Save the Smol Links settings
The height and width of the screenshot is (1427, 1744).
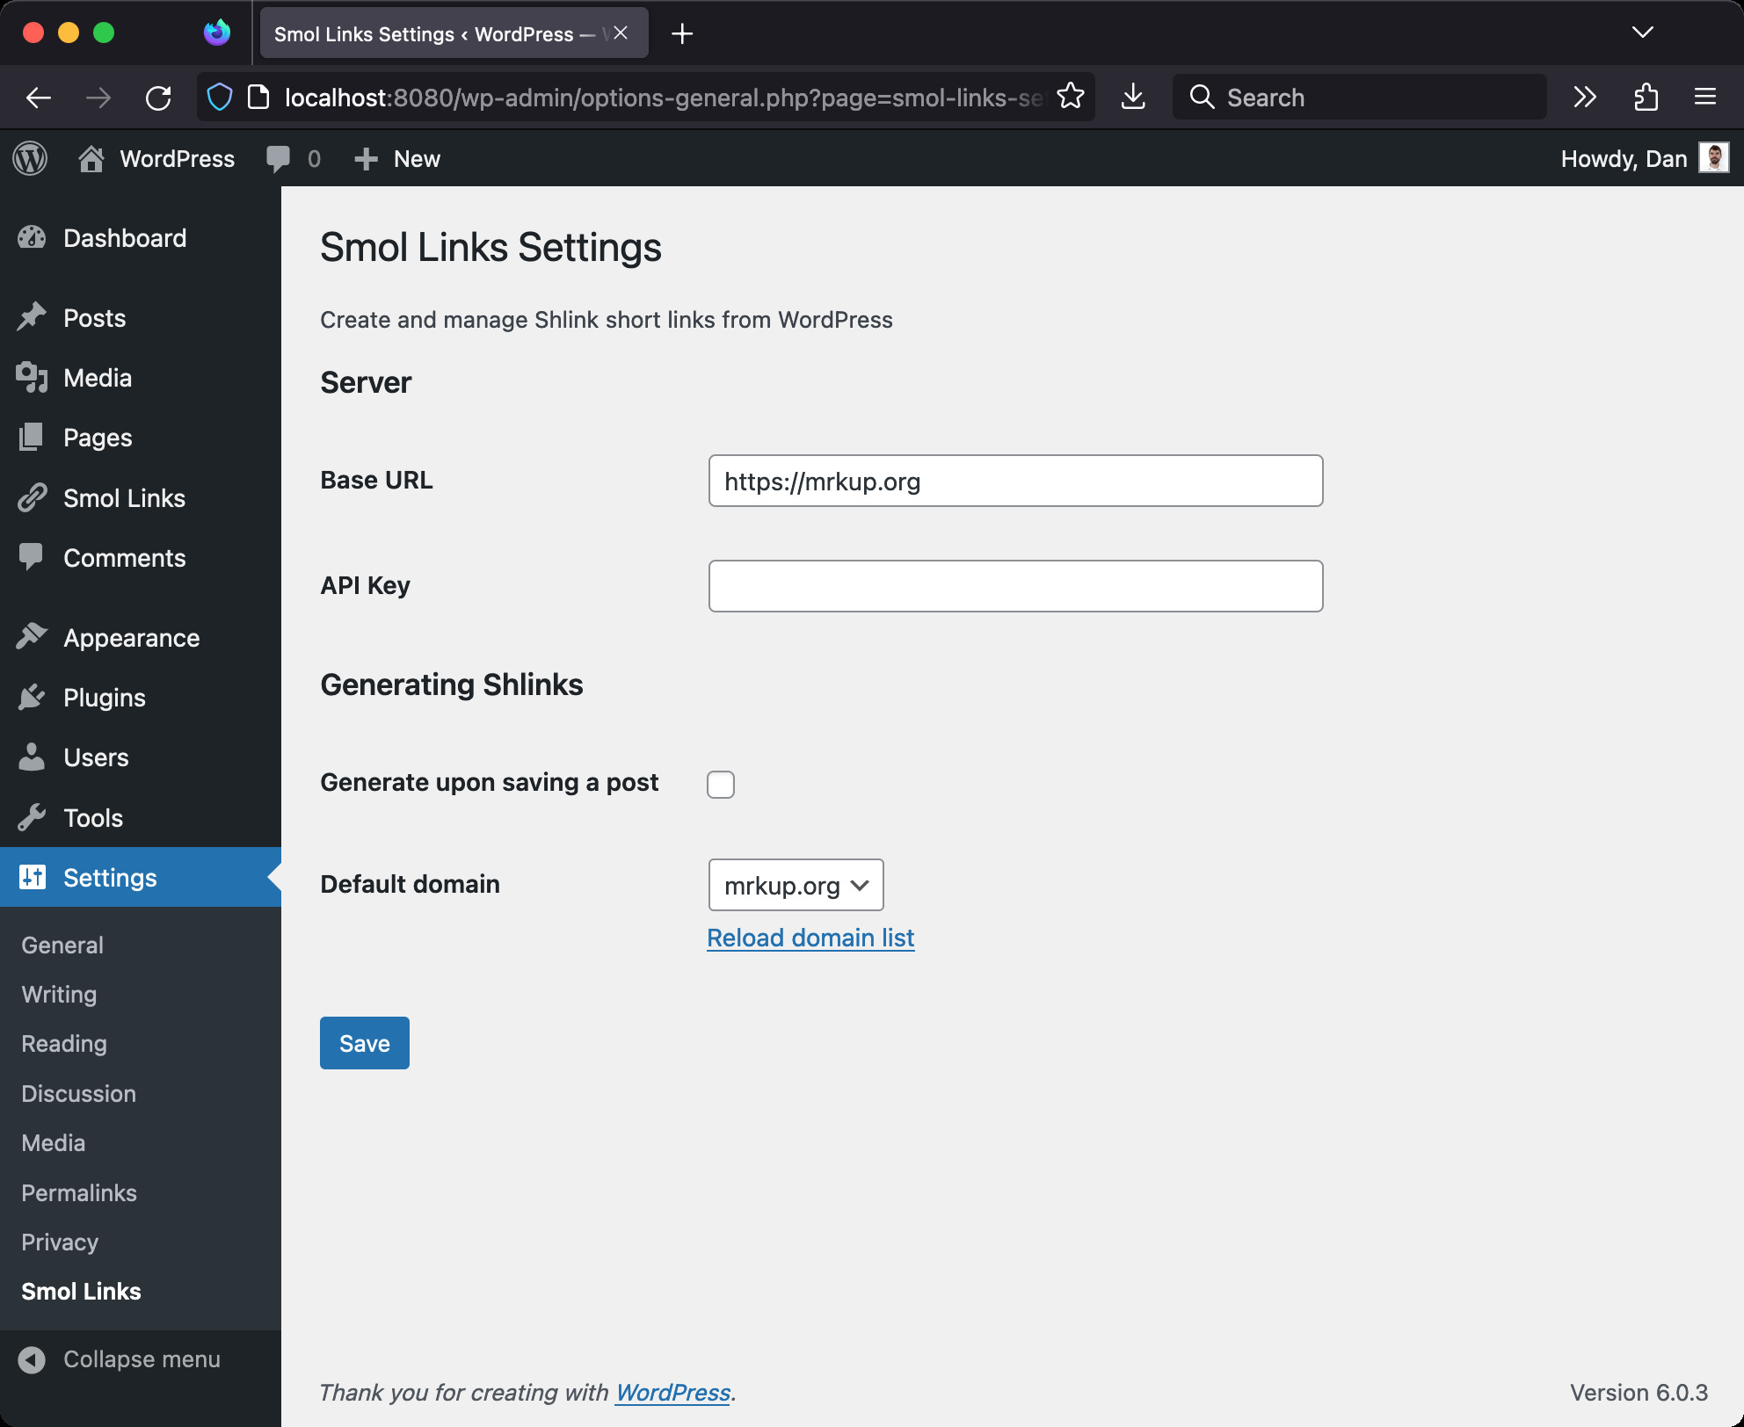coord(364,1042)
